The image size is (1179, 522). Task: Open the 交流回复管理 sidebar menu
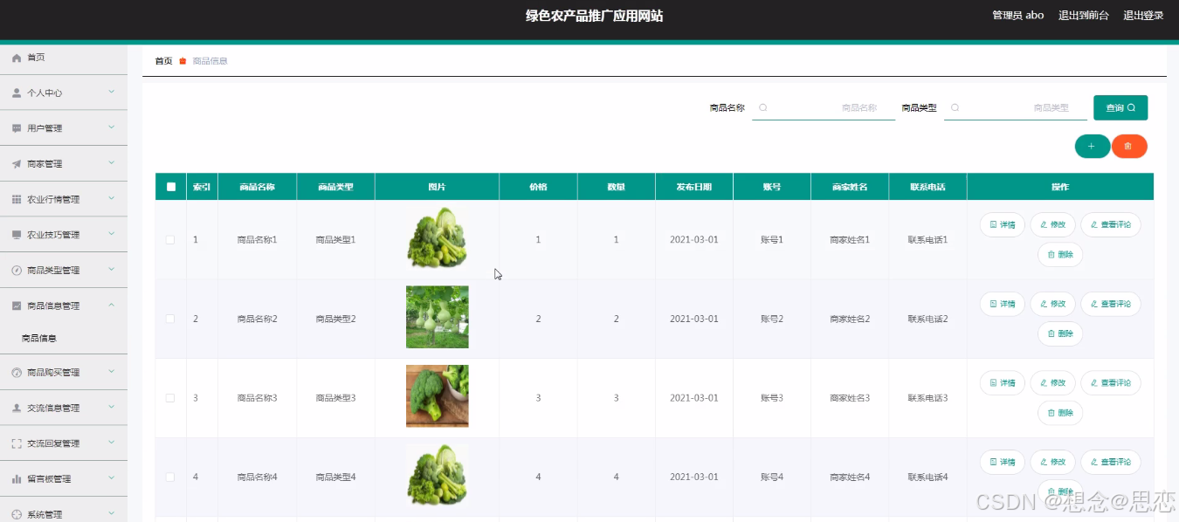64,443
